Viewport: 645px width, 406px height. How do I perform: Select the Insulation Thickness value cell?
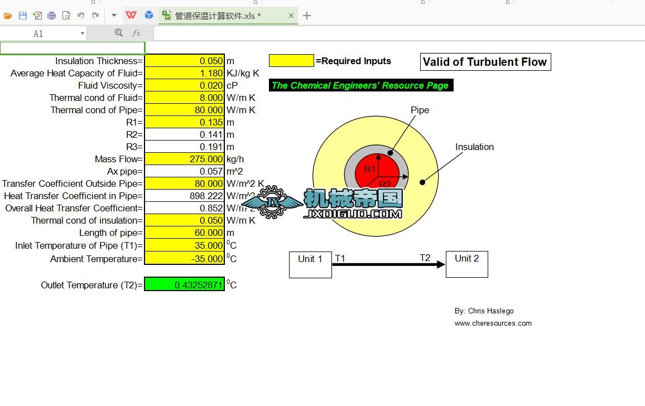[184, 61]
